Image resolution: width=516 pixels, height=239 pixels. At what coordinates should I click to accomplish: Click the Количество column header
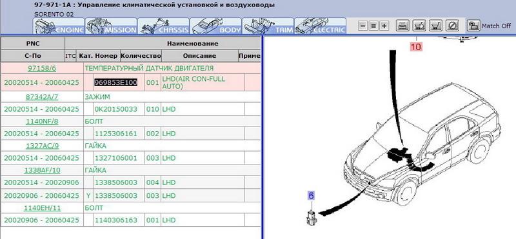click(141, 56)
